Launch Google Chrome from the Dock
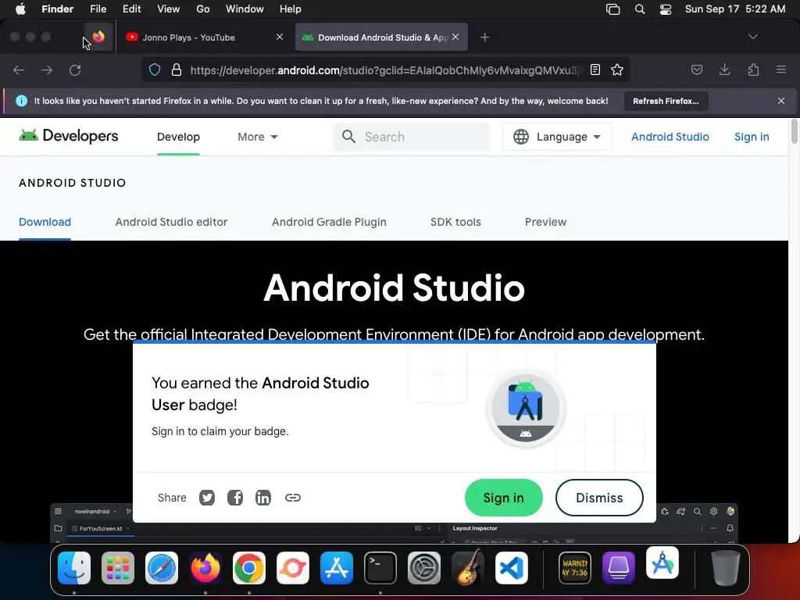 tap(249, 567)
